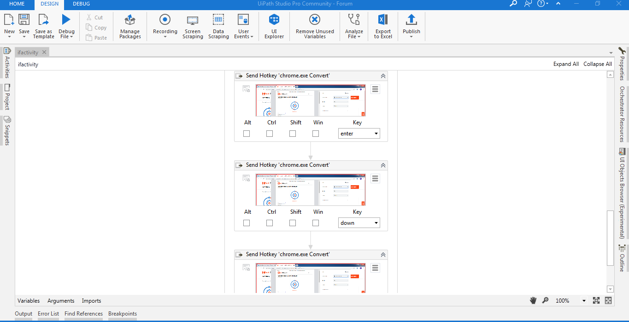Check Win in the enter hotkey activity
Image resolution: width=629 pixels, height=322 pixels.
[x=316, y=134]
